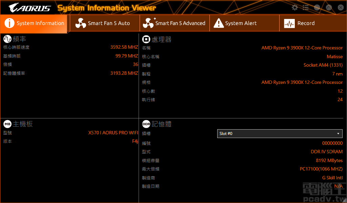
Task: Click the 頻率 frequency panel icon
Action: (7, 39)
